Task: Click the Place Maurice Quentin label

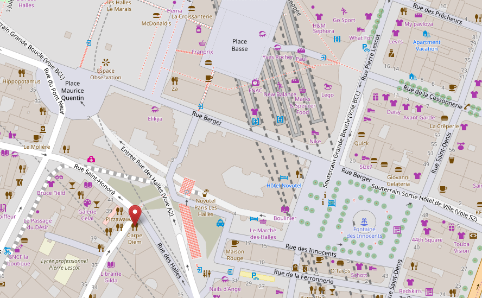Action: click(72, 91)
